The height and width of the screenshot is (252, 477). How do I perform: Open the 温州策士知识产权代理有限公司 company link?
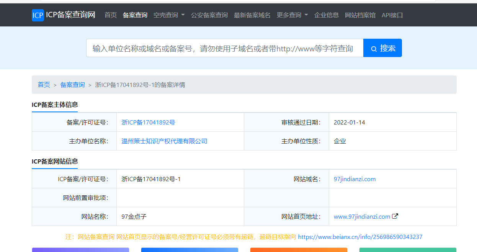165,141
